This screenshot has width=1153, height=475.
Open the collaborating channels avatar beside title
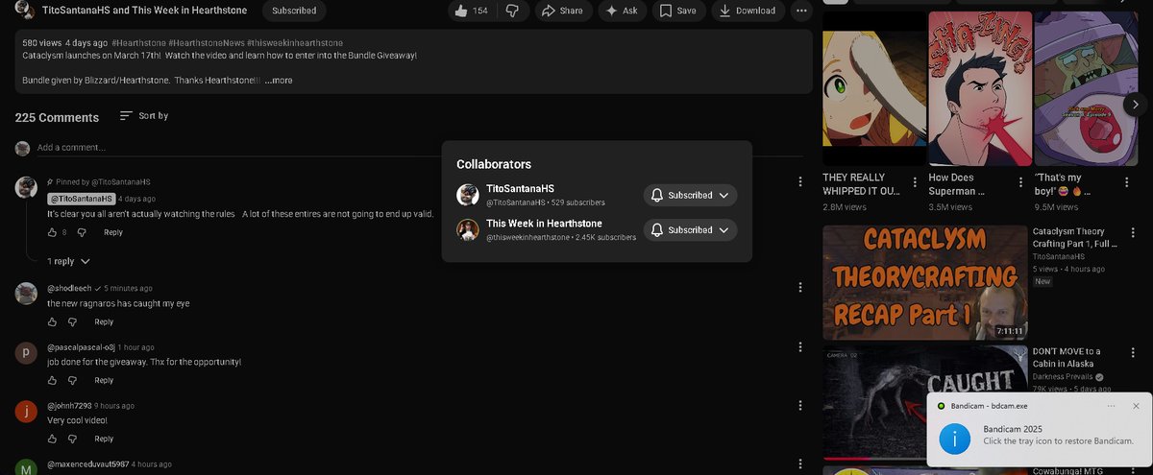tap(27, 11)
